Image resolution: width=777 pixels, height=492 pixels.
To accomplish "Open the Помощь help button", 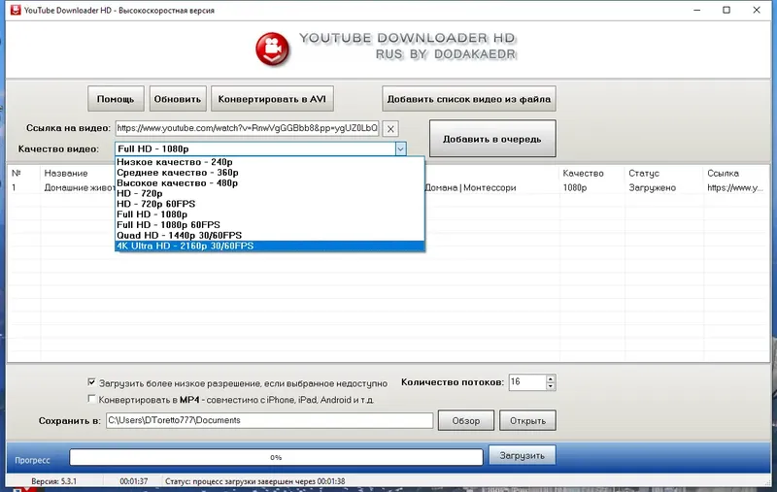I will pos(116,99).
